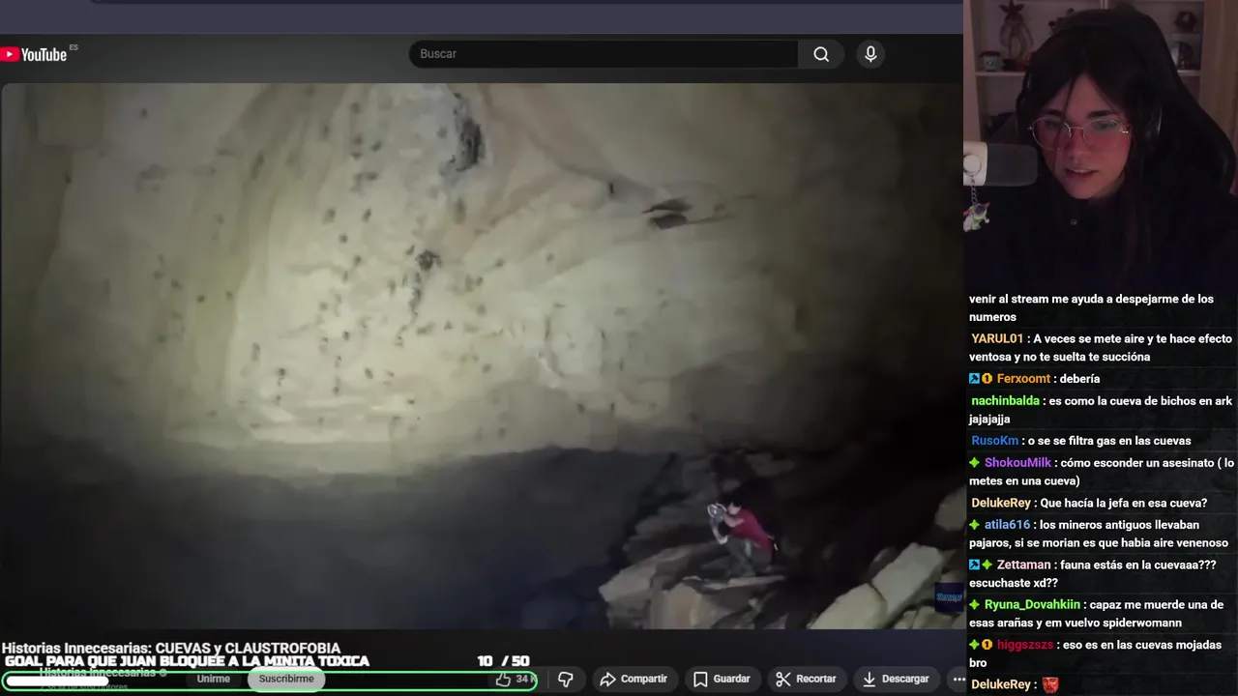Click the cave video player area
1238x696 pixels.
pyautogui.click(x=482, y=356)
